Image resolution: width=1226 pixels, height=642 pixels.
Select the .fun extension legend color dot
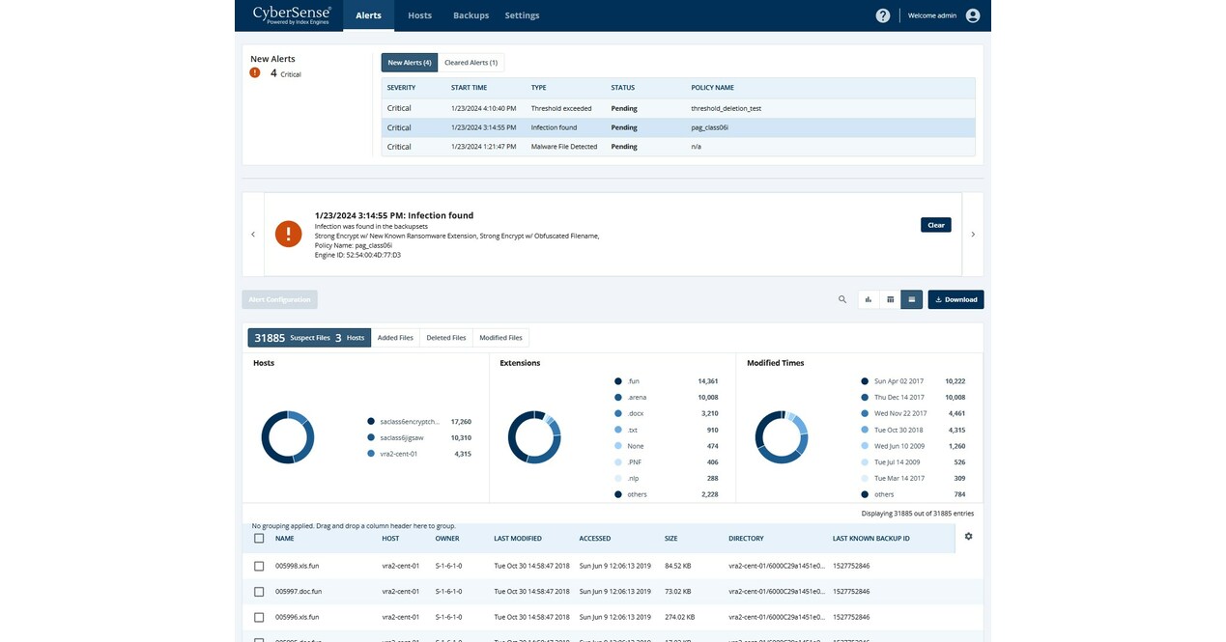click(x=618, y=380)
